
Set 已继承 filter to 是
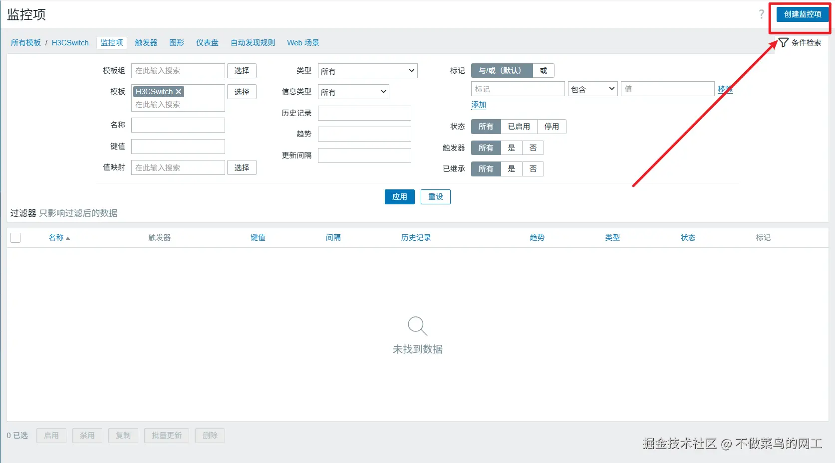pos(512,169)
